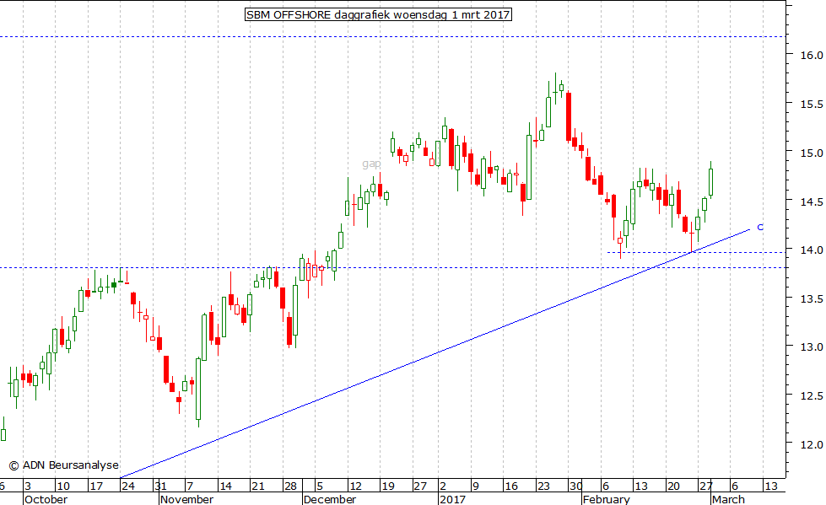Image resolution: width=826 pixels, height=505 pixels.
Task: Click the '14.0' price axis label
Action: [812, 250]
